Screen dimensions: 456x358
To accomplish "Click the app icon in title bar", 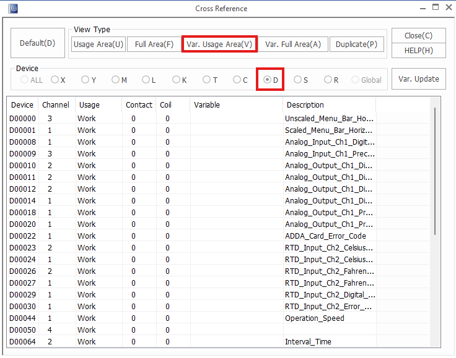I will point(13,8).
